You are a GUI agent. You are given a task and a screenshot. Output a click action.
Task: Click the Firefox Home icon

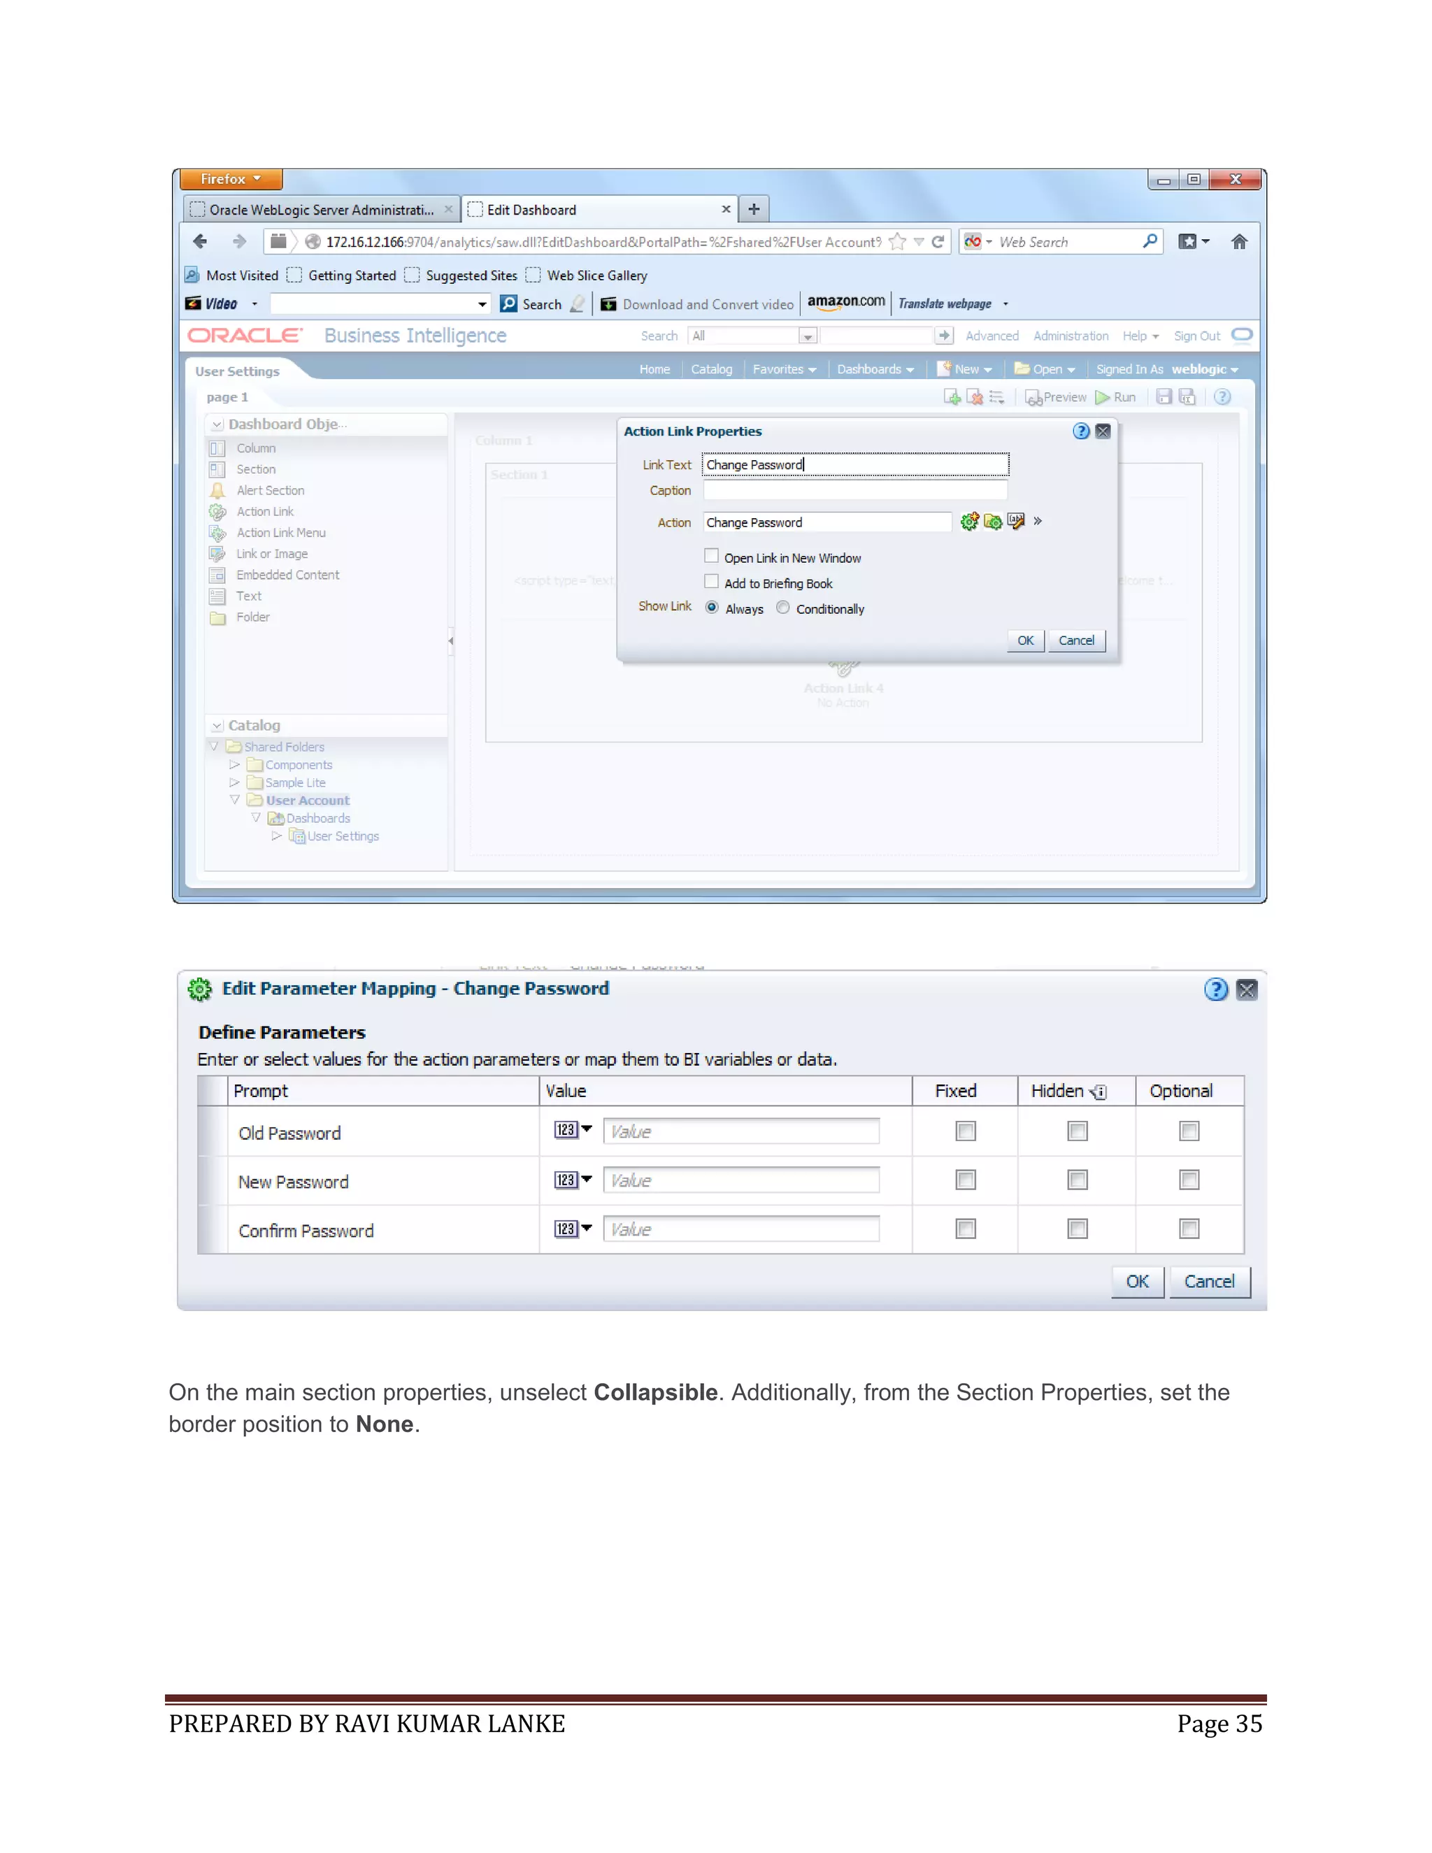click(1240, 242)
